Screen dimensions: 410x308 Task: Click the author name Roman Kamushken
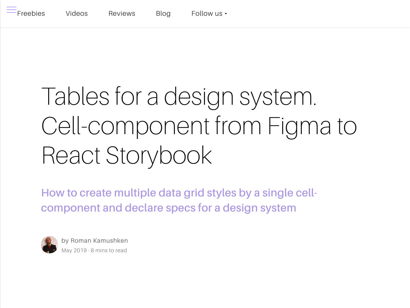(99, 241)
